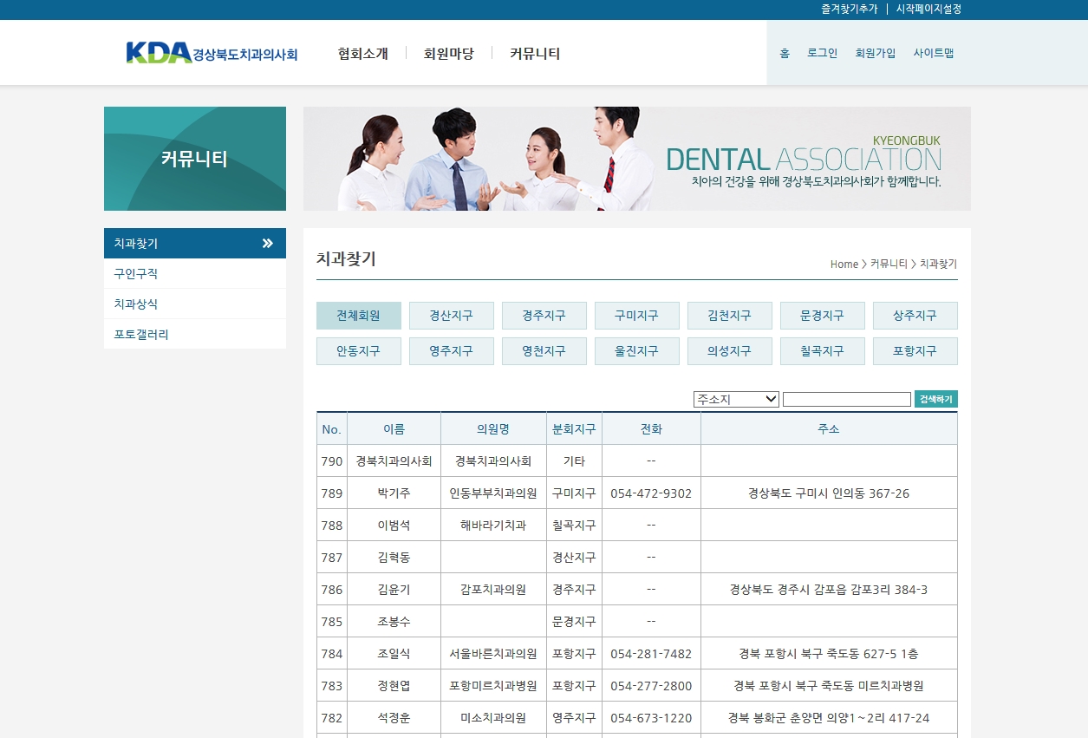Click 시작페이지설정 in the top bar
Image resolution: width=1088 pixels, height=738 pixels.
[928, 9]
